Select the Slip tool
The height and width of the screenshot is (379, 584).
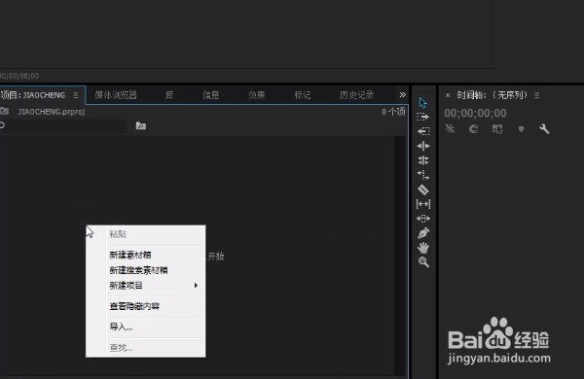pos(423,204)
